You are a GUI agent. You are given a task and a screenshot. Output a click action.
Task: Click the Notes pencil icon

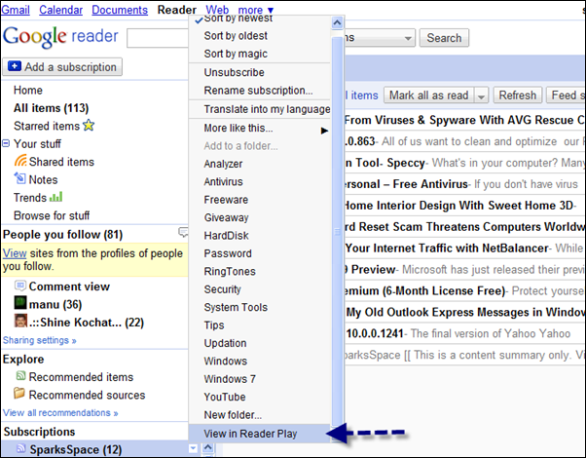click(x=19, y=178)
